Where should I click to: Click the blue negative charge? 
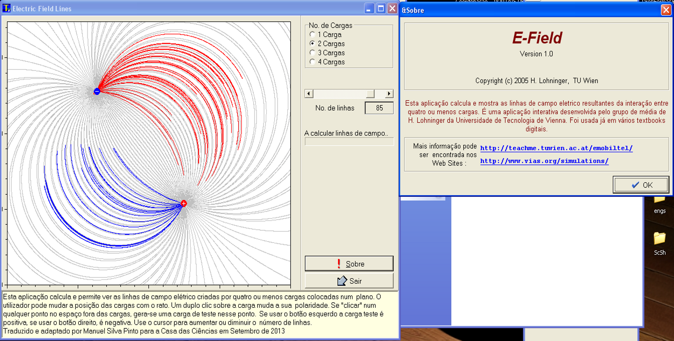point(97,92)
